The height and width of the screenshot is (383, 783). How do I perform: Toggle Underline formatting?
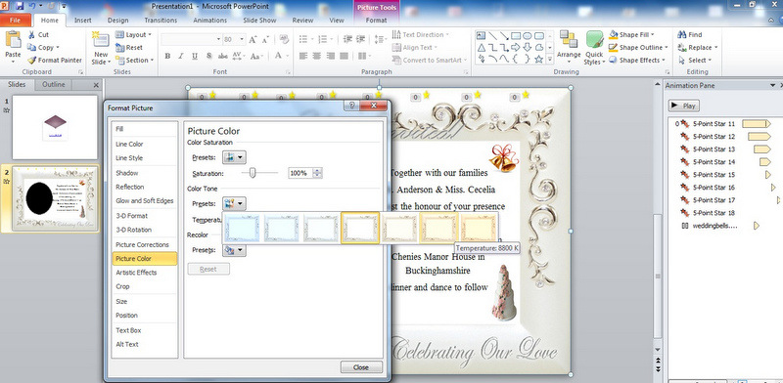[195, 56]
